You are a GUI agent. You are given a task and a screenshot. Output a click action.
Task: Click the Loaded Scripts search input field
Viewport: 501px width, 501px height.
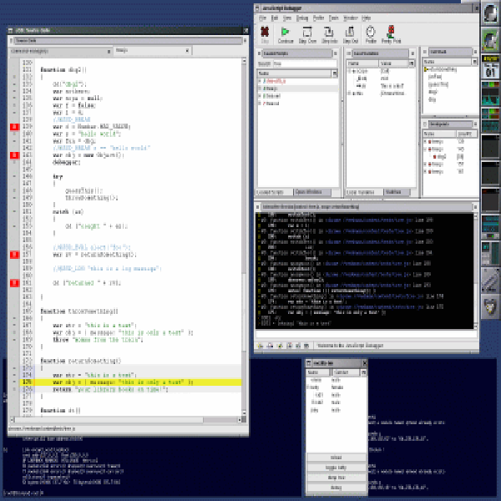click(305, 63)
